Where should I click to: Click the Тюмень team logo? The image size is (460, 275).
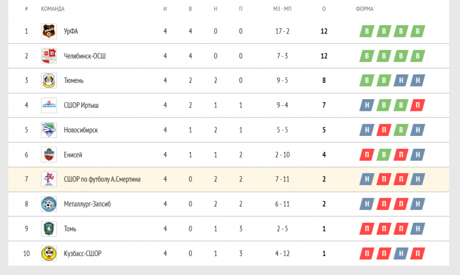point(49,80)
